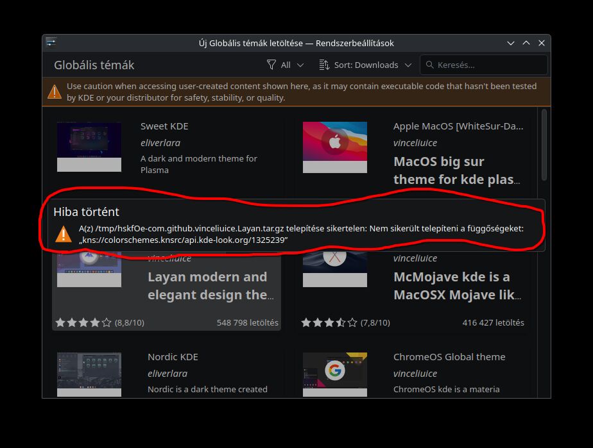Viewport: 593px width, 448px height.
Task: Open the Sort: Downloads dropdown
Action: [x=365, y=65]
